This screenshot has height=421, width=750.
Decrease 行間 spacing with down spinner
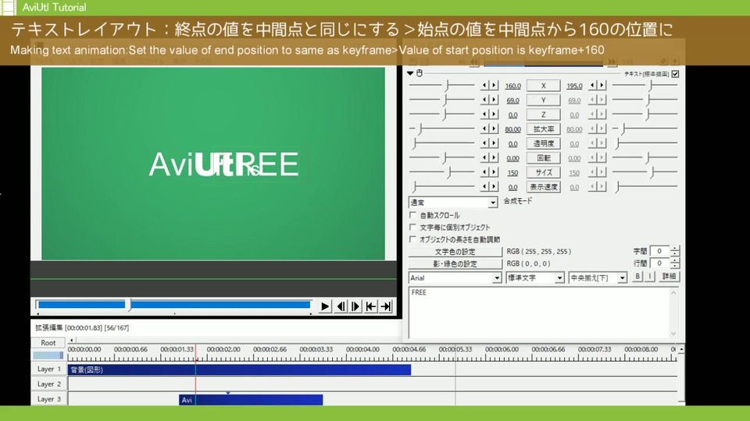tap(675, 266)
